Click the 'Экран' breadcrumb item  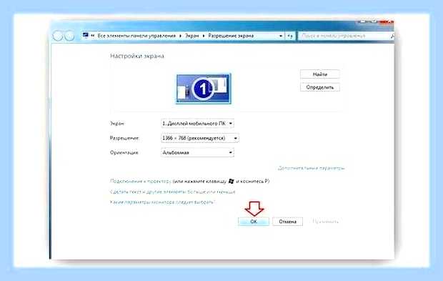[x=191, y=36]
